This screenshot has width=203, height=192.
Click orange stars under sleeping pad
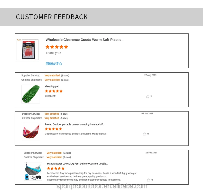coord(54,91)
